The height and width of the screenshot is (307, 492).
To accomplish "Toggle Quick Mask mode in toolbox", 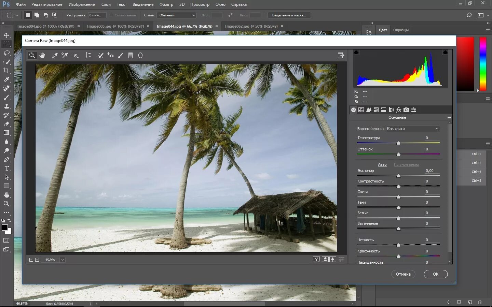I will point(6,240).
